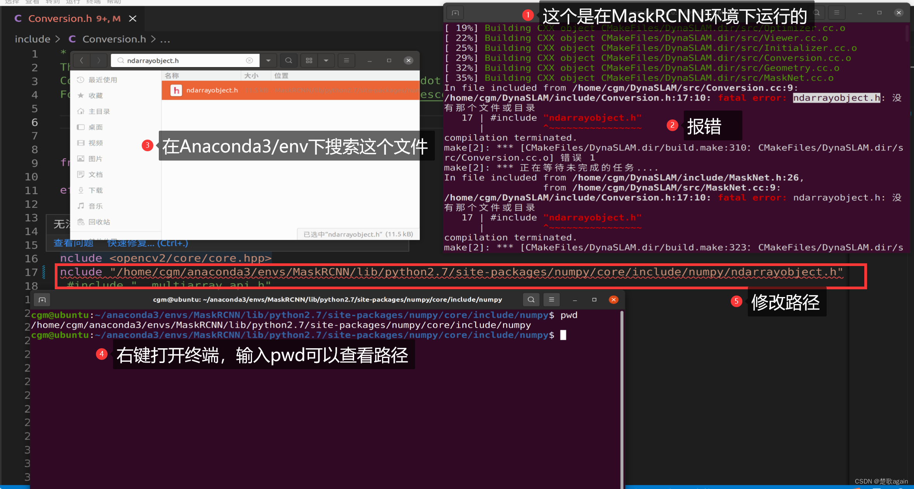Open a new tab in the bottom terminal

(42, 300)
